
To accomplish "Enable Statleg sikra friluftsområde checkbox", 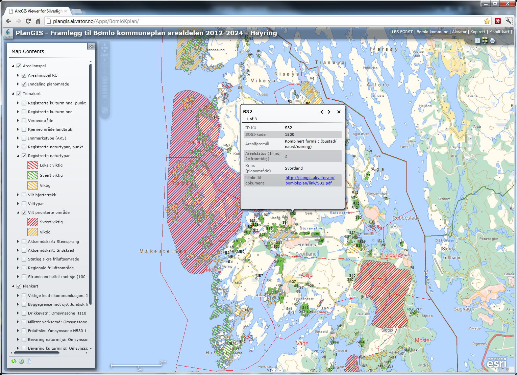I will 24,259.
